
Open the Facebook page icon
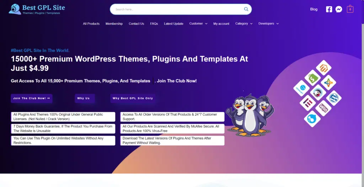(329, 9)
